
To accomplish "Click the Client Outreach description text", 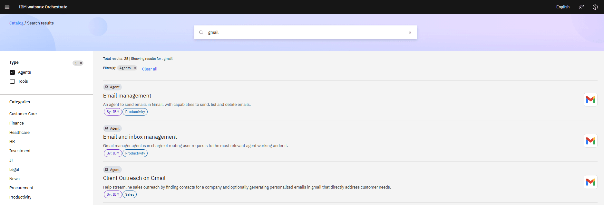I will (x=247, y=187).
